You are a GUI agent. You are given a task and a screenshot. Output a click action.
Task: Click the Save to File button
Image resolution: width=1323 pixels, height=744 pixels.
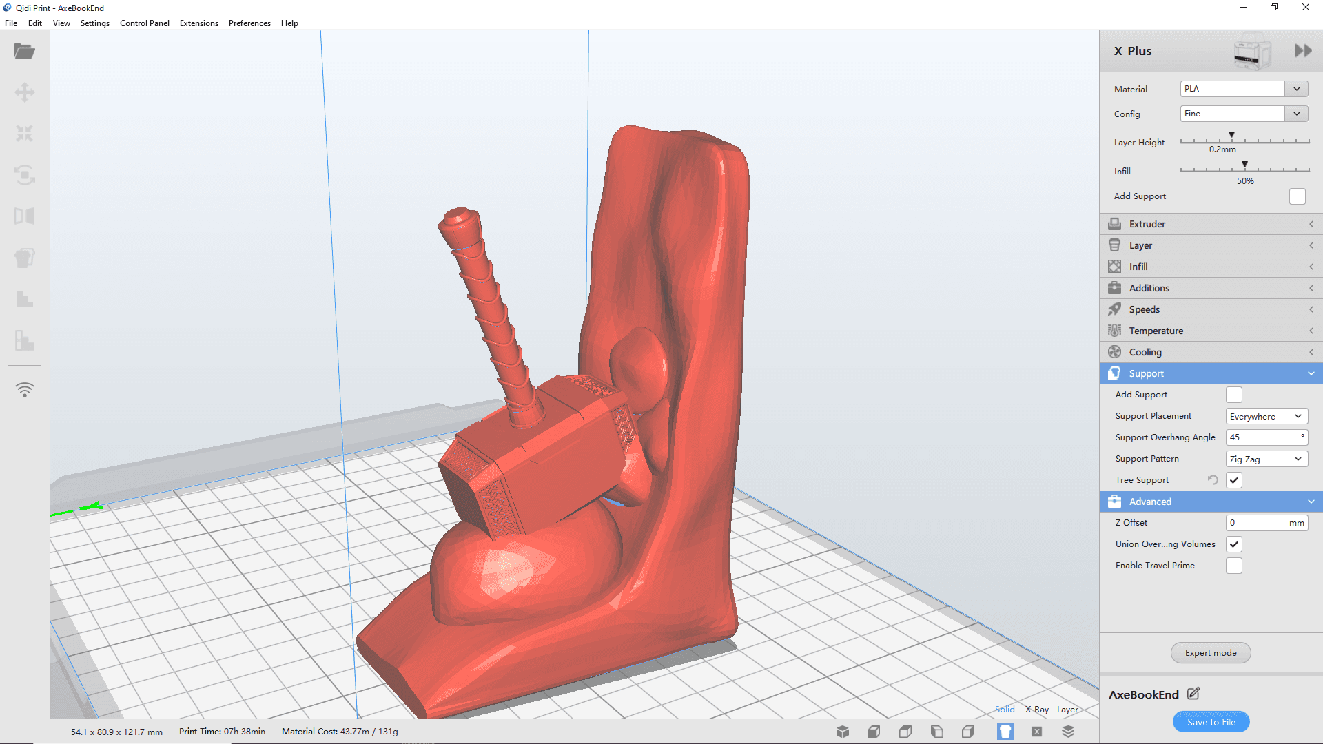[x=1211, y=722]
